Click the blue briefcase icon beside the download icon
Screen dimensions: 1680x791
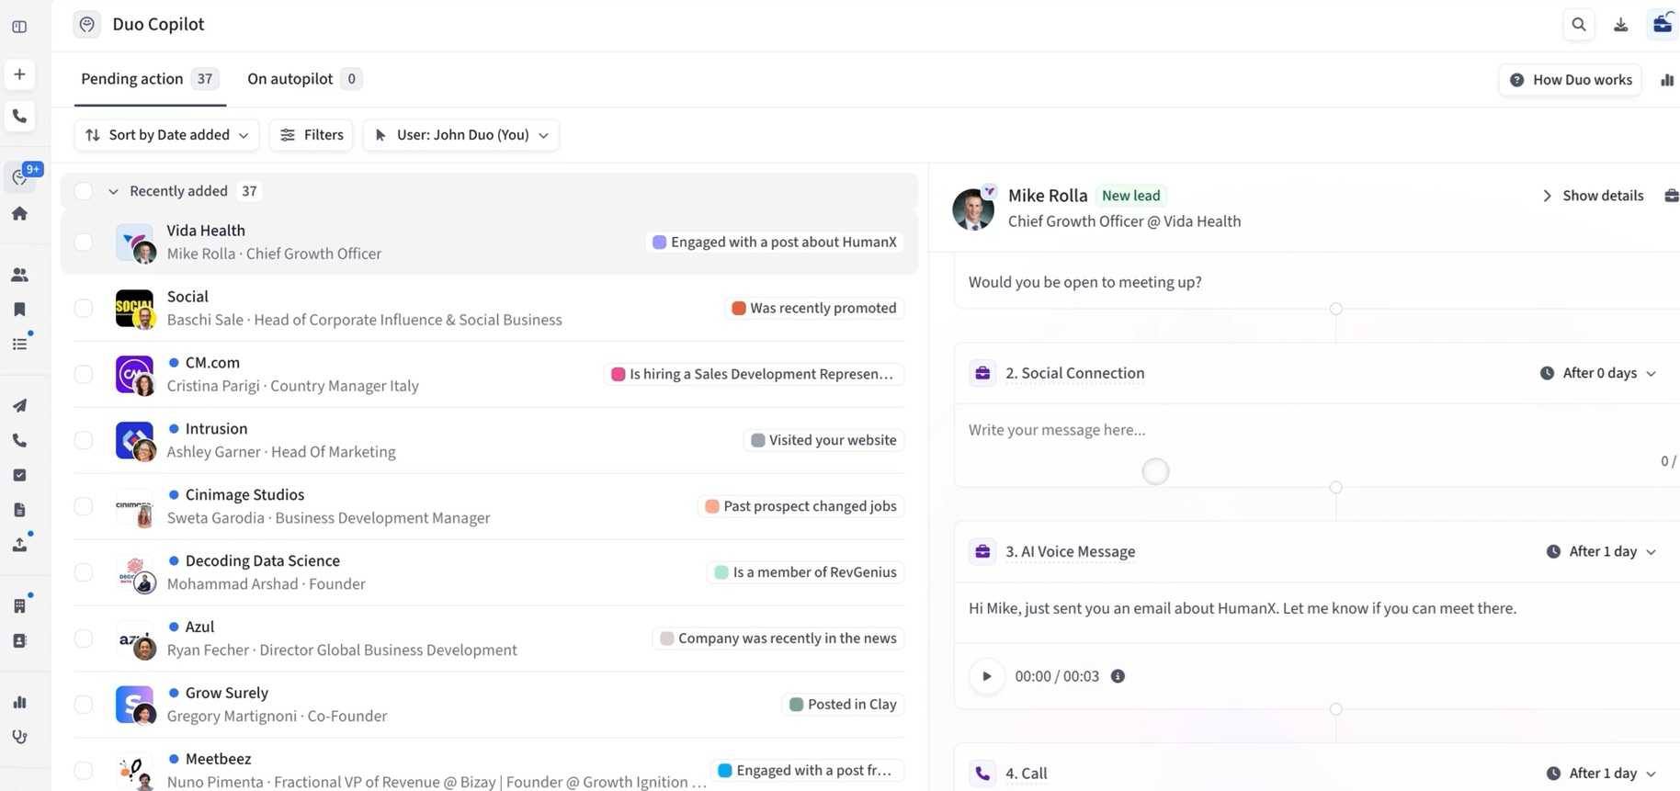pyautogui.click(x=1663, y=25)
